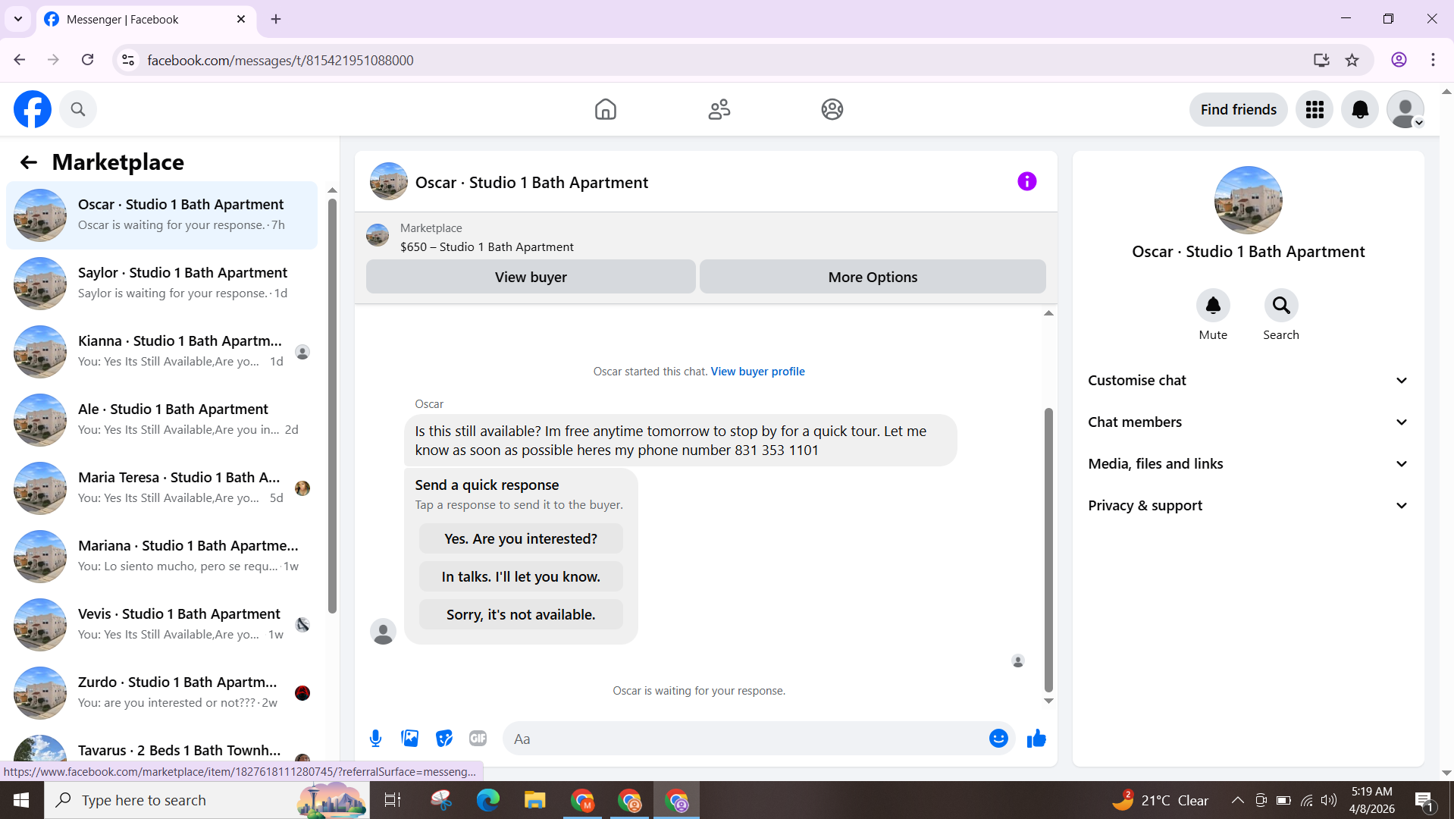The image size is (1454, 819).
Task: Open Tavarus 2 Beds 1 Bath Townhouse chat
Action: click(x=161, y=749)
